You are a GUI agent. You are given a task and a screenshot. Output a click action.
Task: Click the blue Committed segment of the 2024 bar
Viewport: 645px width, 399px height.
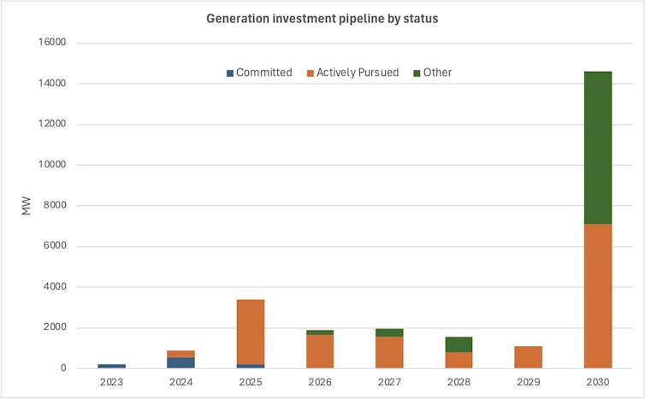[180, 362]
